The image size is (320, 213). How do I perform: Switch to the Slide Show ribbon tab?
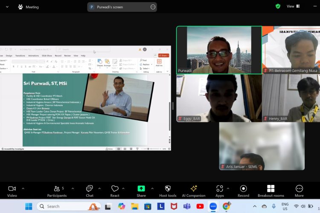(47, 56)
